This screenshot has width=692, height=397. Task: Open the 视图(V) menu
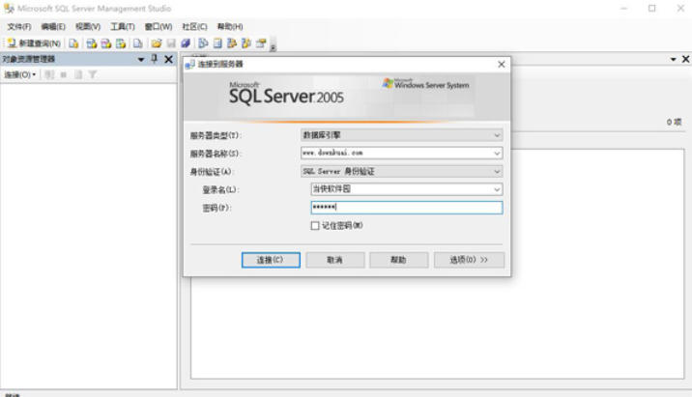(87, 27)
